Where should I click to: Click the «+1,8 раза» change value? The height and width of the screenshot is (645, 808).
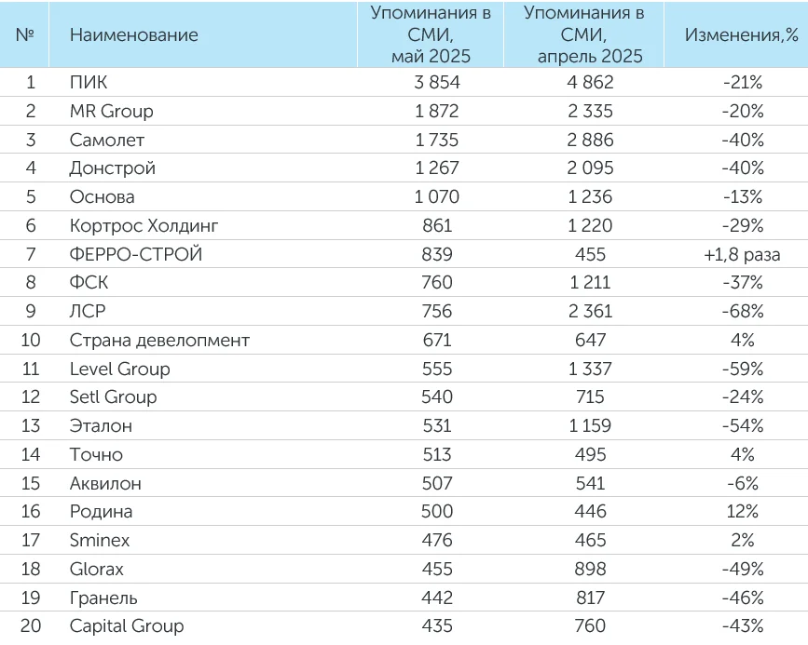pos(742,254)
